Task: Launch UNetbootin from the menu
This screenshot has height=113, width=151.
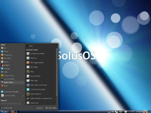Action: [34, 103]
